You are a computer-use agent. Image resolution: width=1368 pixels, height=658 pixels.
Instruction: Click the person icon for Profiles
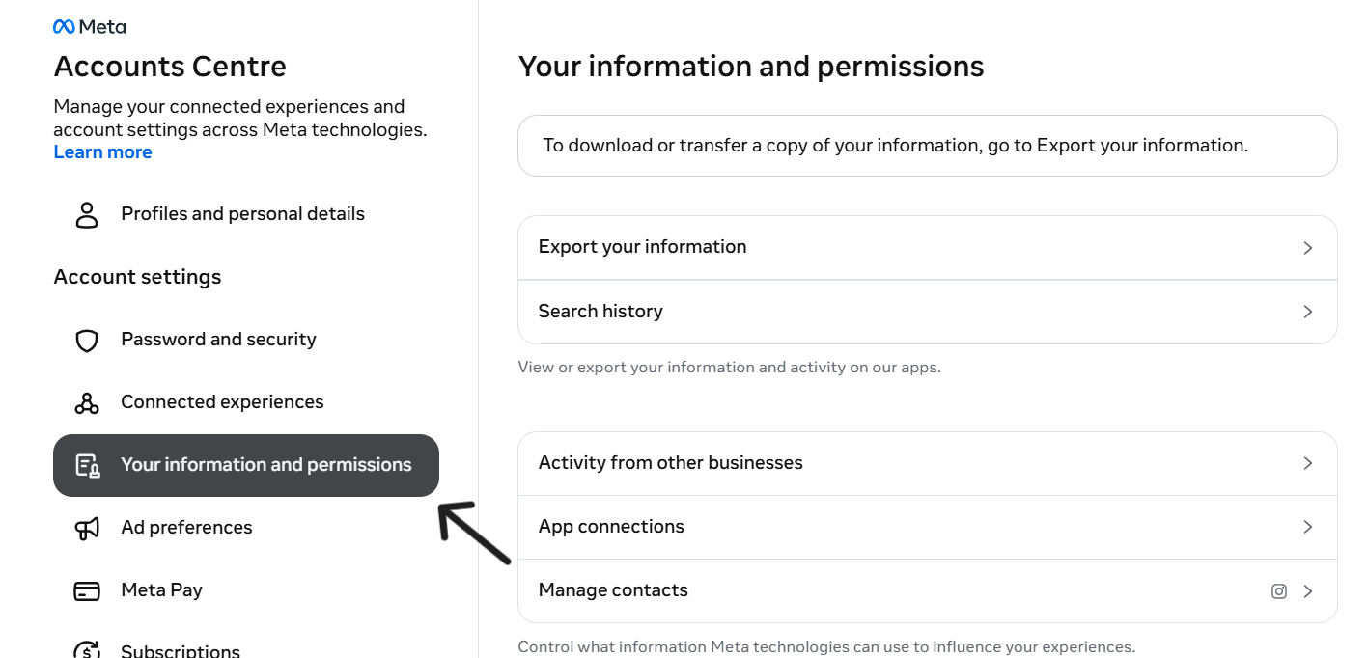click(87, 214)
